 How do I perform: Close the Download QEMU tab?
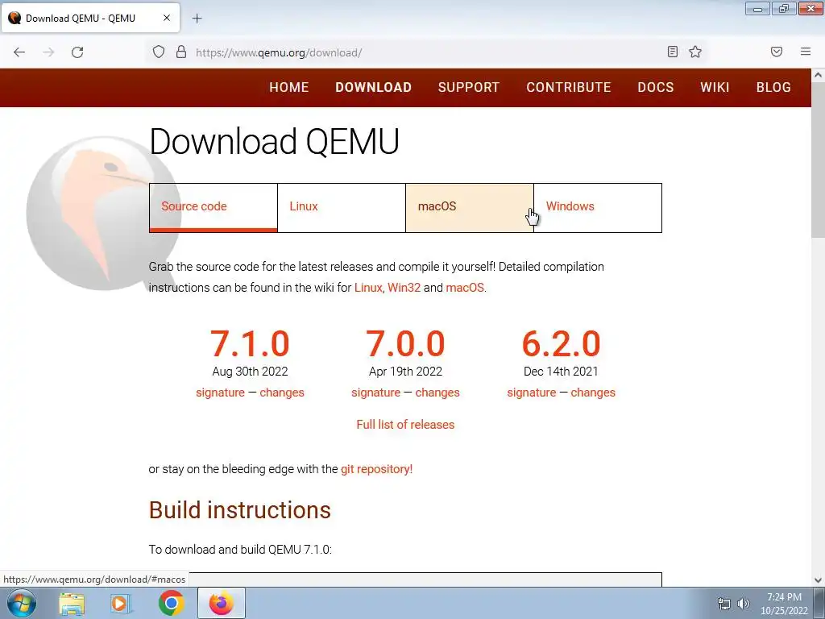pyautogui.click(x=167, y=18)
